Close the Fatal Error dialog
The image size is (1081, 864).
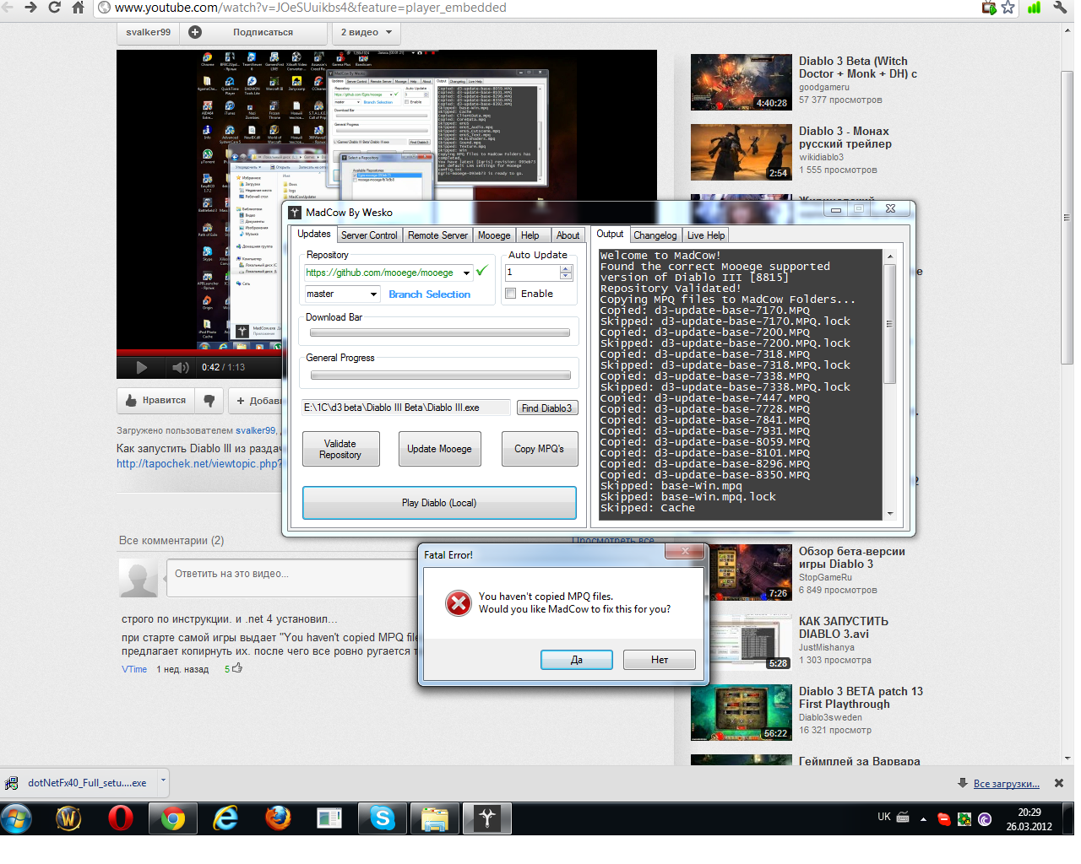tap(685, 552)
